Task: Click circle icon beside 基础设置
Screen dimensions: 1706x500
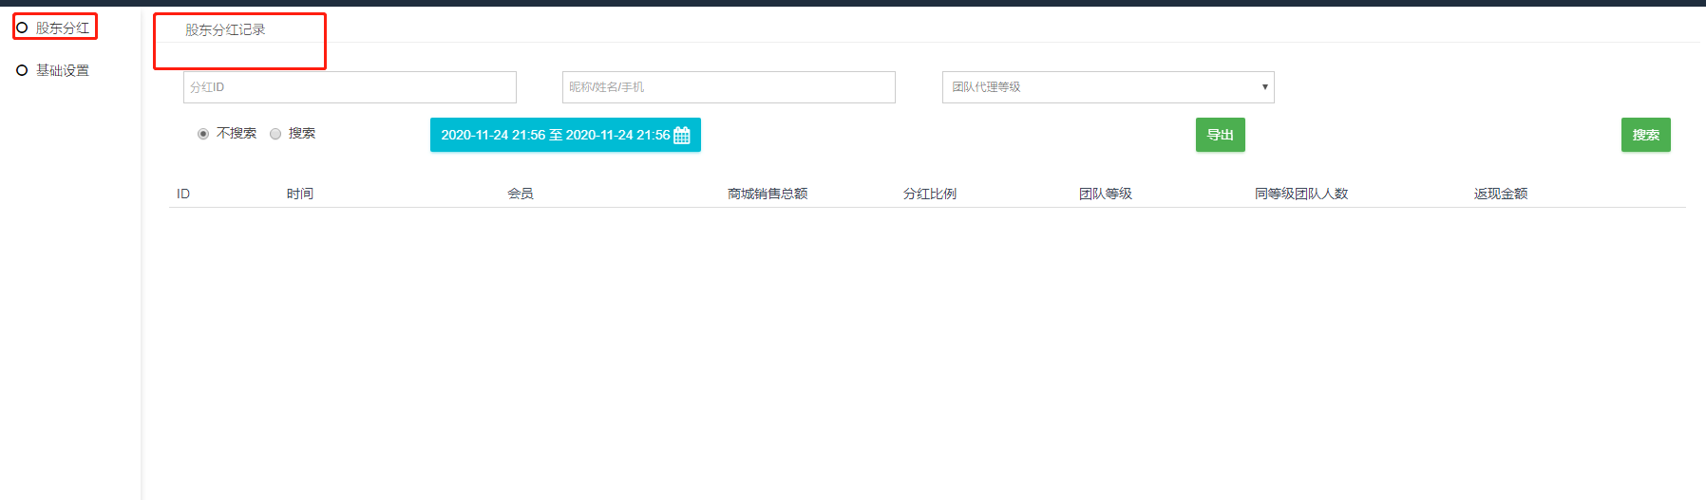Action: (22, 70)
